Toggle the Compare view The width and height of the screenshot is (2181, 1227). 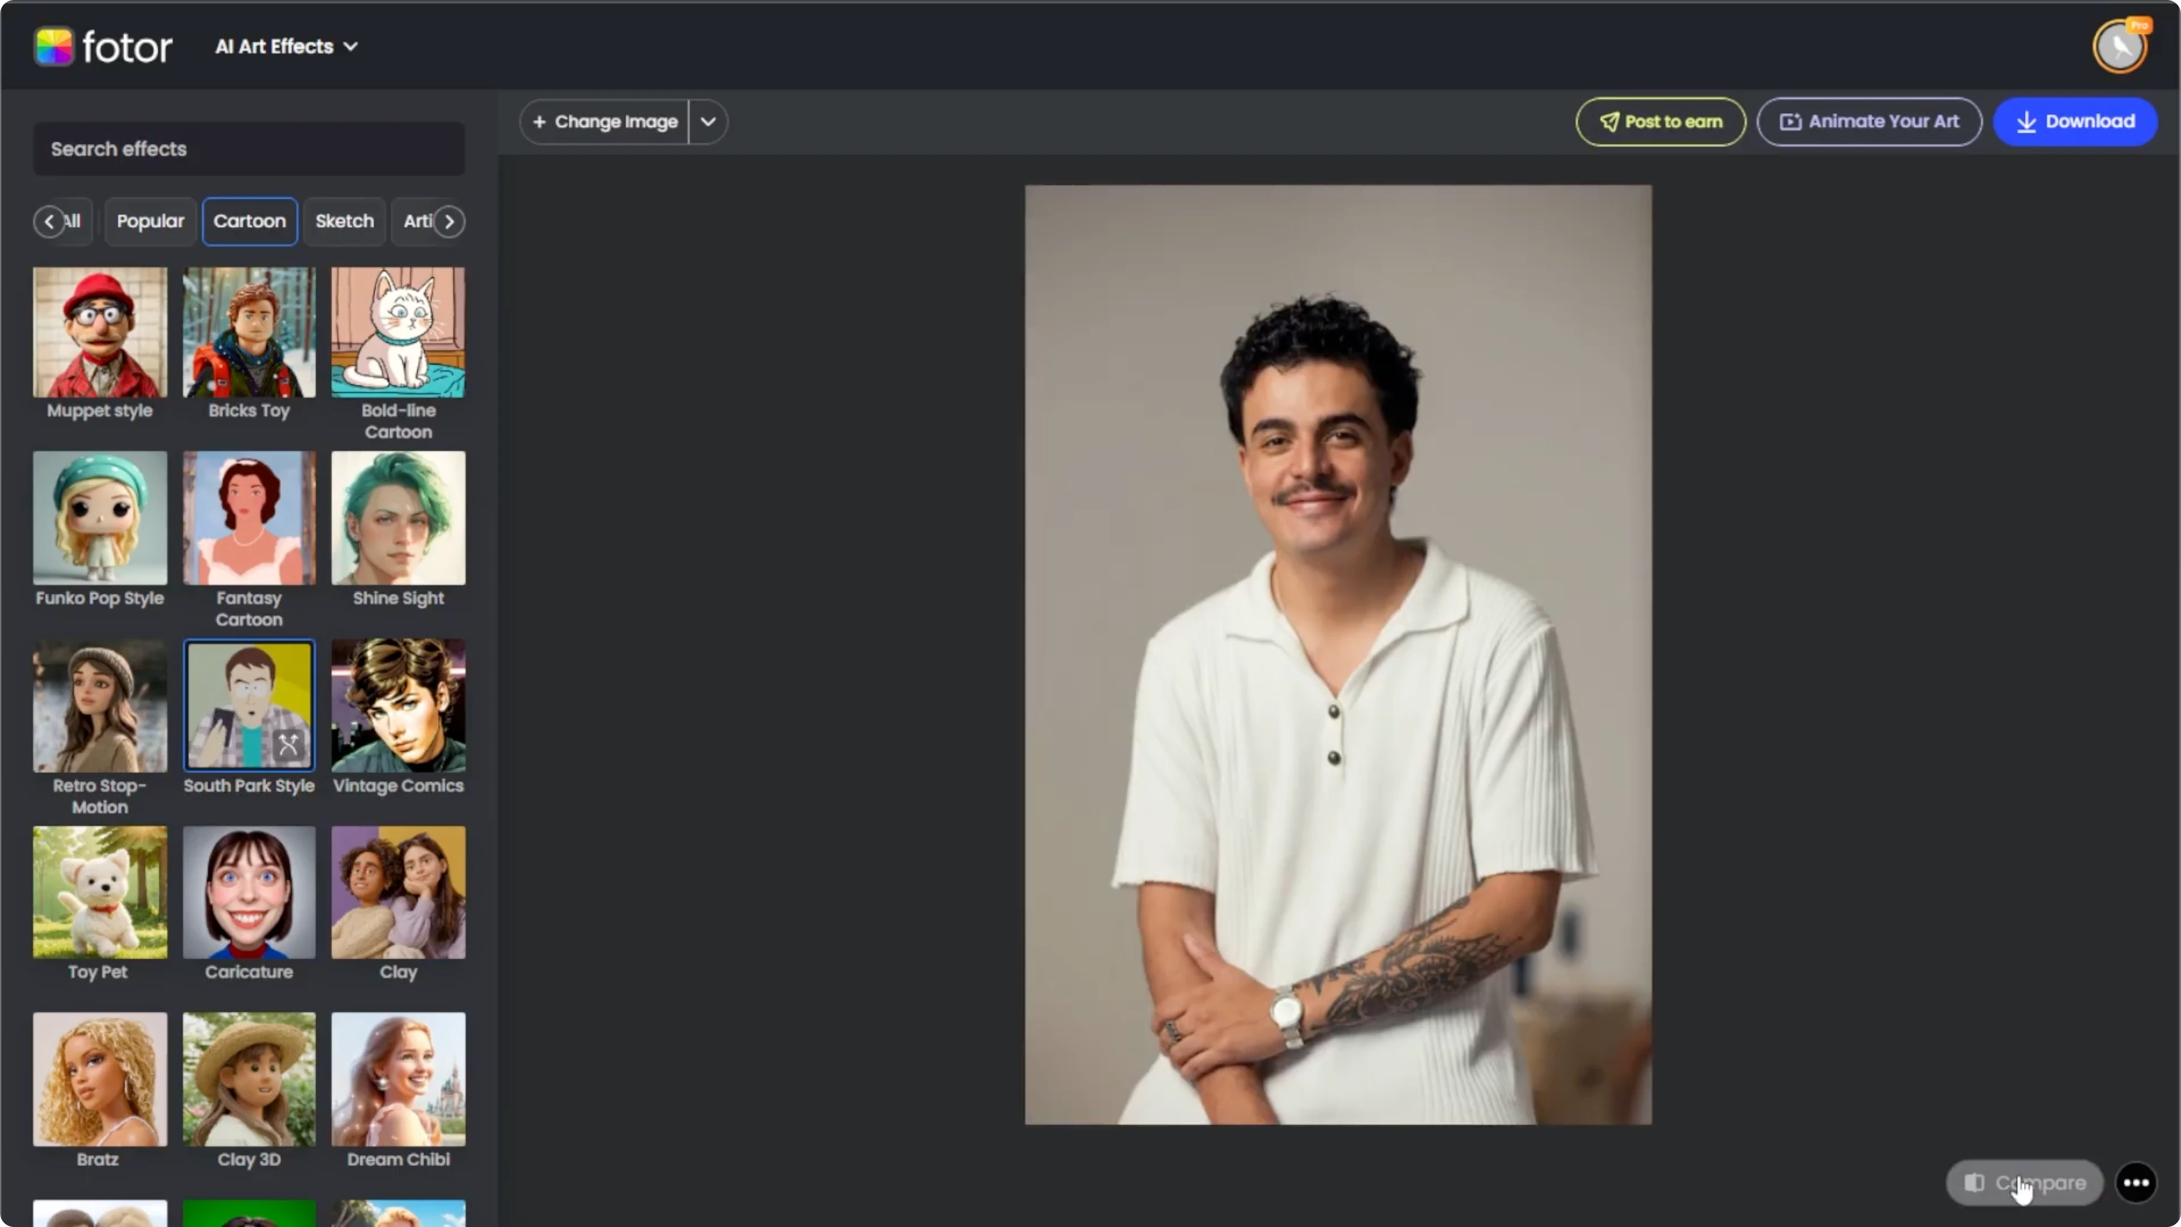2025,1182
